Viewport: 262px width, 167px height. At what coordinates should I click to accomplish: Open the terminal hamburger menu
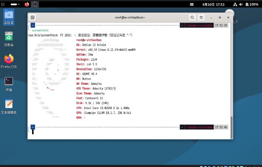tap(201, 17)
